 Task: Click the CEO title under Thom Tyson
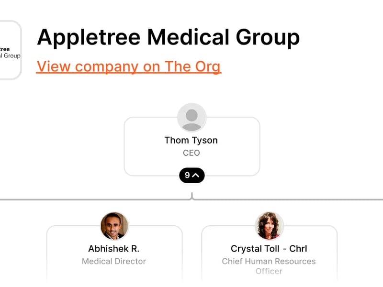191,153
